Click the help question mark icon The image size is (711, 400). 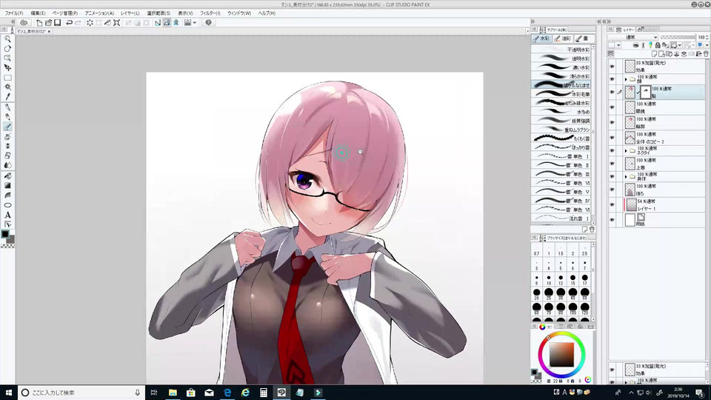click(209, 23)
